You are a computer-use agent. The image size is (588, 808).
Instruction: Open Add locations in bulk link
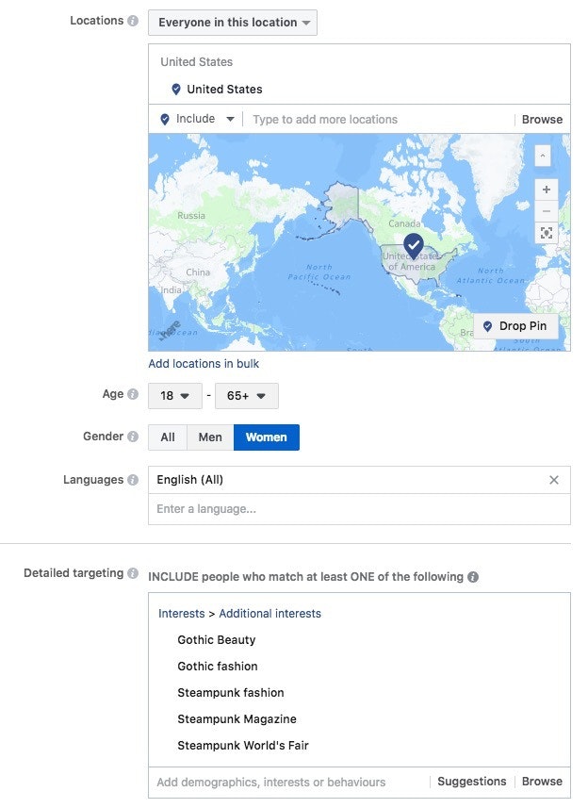[x=204, y=364]
